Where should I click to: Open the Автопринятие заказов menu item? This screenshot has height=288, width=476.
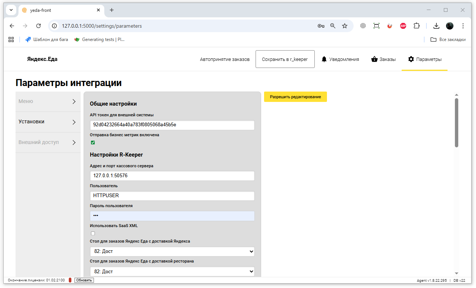[225, 59]
